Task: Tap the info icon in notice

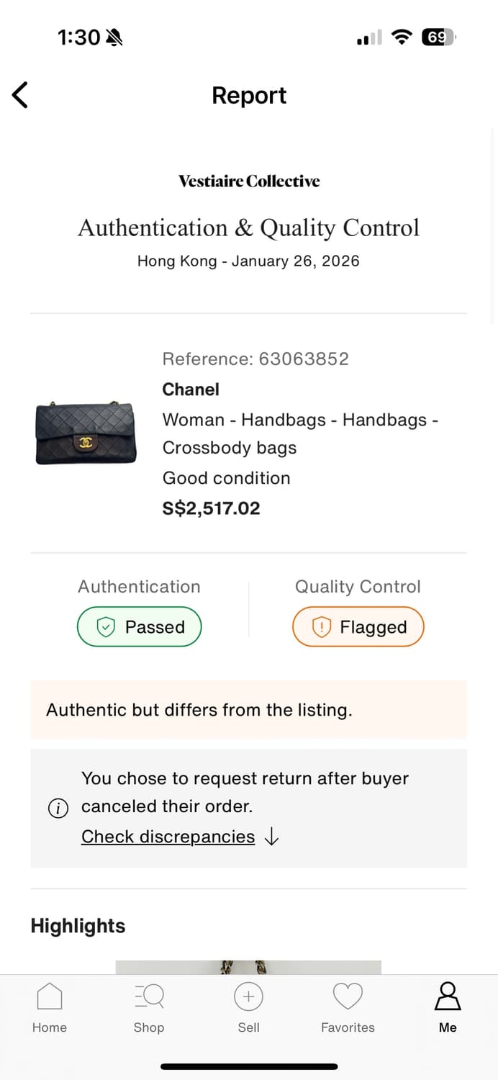Action: [x=58, y=809]
